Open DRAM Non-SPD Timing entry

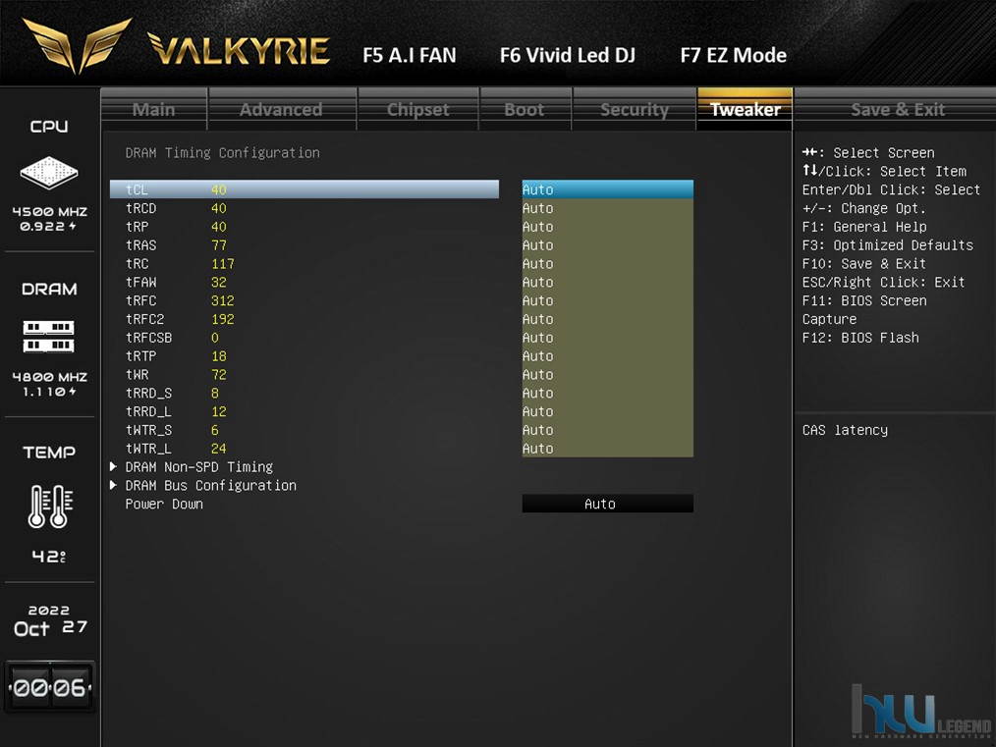(x=198, y=467)
